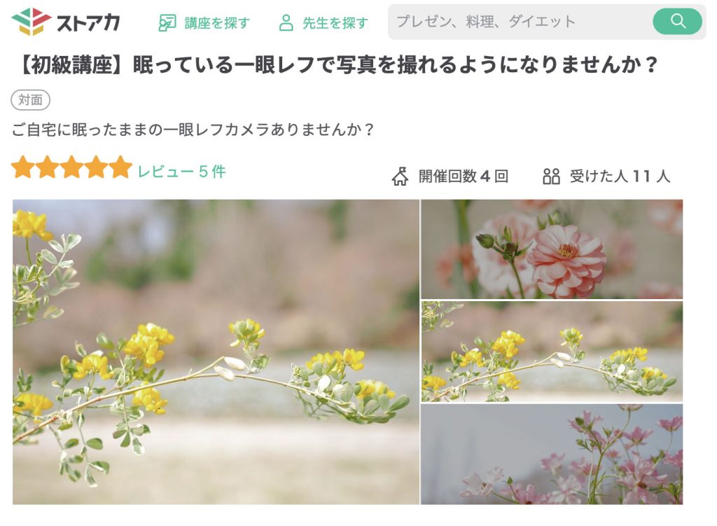
Task: Click the house icon beside 開催回数
Action: 400,177
